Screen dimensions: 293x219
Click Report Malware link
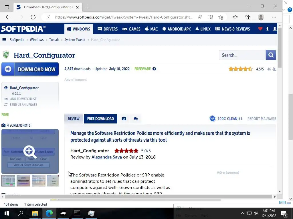[x=262, y=119]
